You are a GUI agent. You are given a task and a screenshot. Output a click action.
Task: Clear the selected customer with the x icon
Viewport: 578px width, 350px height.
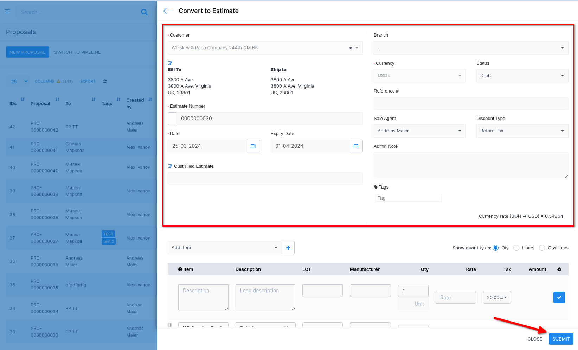click(350, 48)
